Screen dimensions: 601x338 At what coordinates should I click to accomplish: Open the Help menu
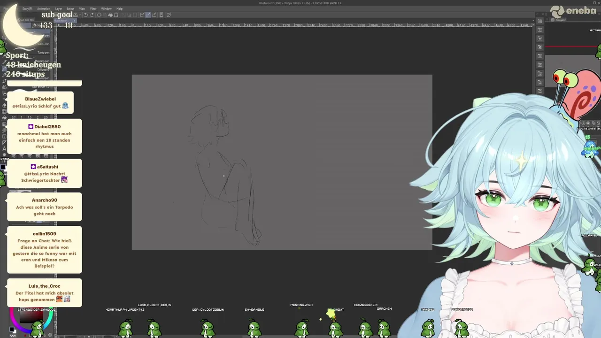120,8
